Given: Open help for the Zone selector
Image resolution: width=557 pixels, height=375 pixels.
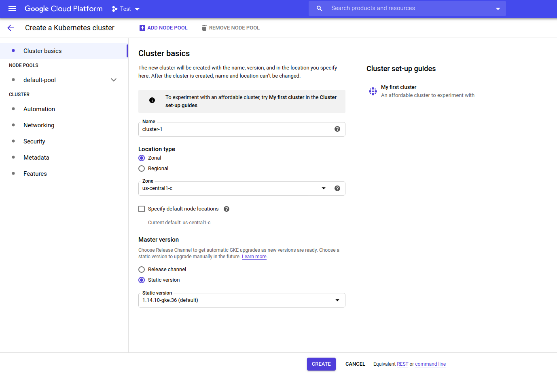Looking at the screenshot, I should (337, 188).
